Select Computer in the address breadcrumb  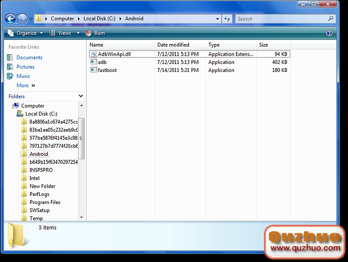click(62, 18)
